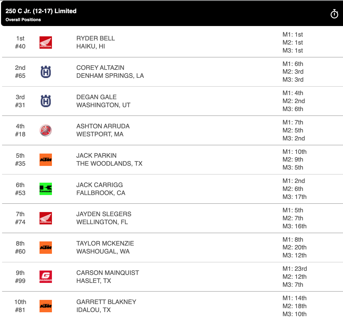Open rider Corey Altazin's name
343x320 pixels.
100,68
